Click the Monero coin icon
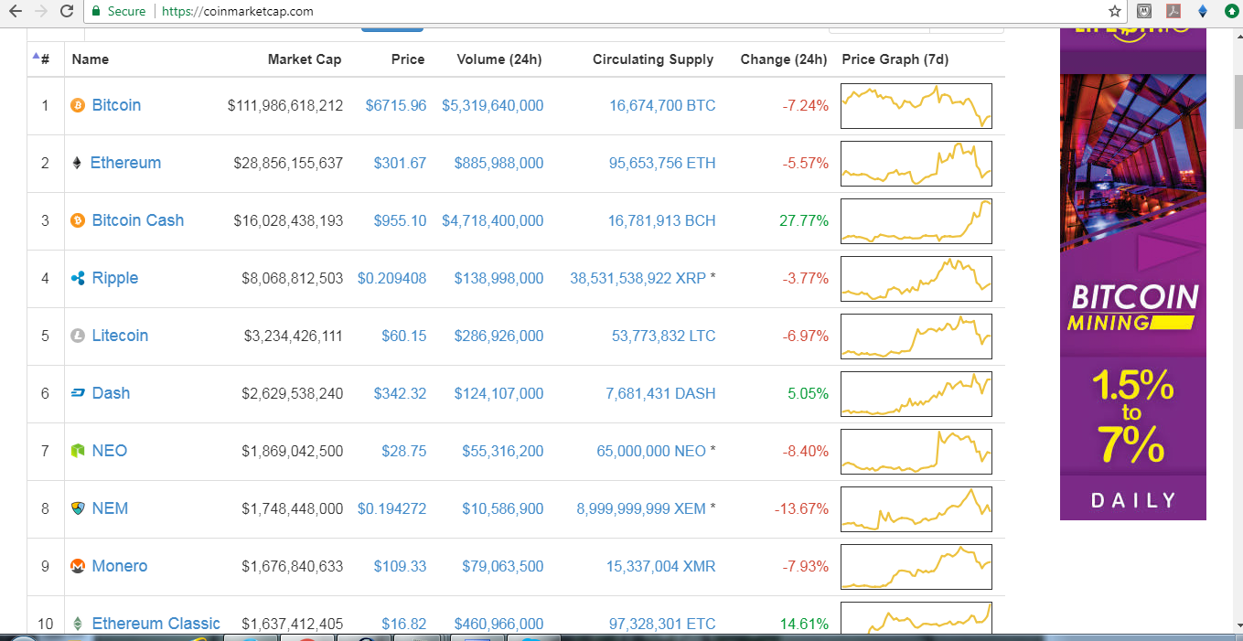The image size is (1243, 641). tap(78, 566)
